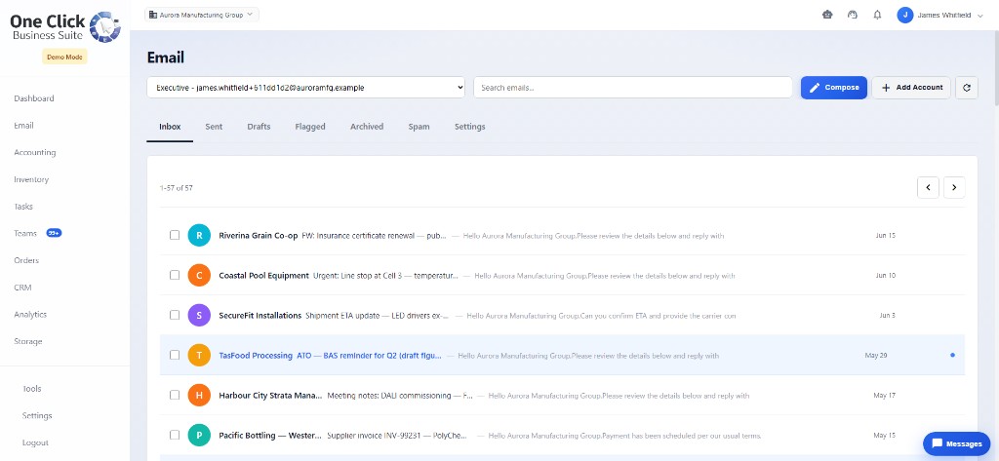The width and height of the screenshot is (999, 461).
Task: Open the Urgent: Line stop at Cell 3 email
Action: coord(385,276)
